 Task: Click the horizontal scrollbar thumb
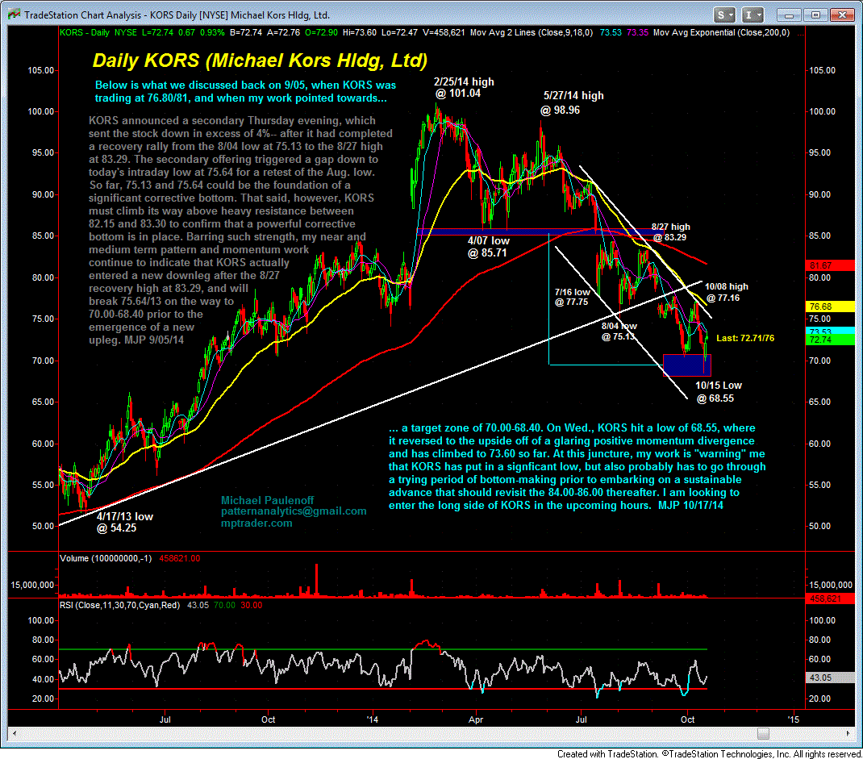(763, 734)
